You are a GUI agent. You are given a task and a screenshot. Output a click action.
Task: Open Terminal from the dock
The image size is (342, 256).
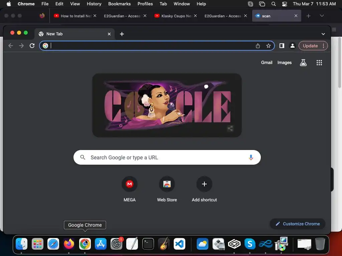[148, 244]
